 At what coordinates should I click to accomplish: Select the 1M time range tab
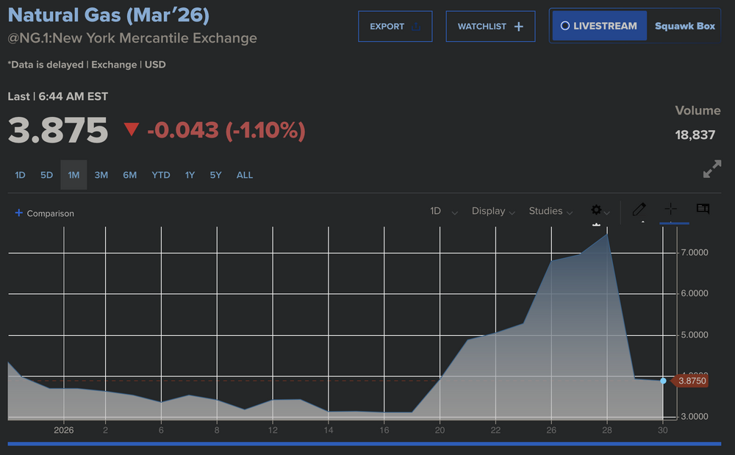tap(73, 175)
